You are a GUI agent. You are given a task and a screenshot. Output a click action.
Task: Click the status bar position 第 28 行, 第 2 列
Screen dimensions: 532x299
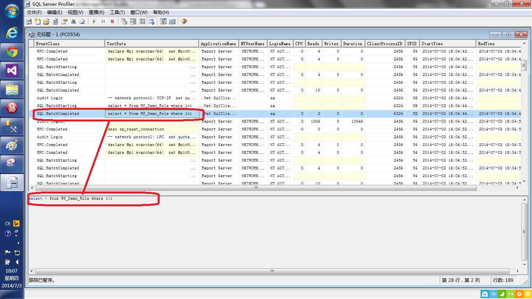point(461,280)
